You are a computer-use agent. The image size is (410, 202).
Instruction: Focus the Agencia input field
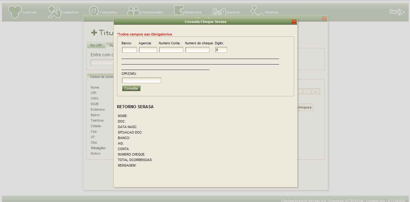tap(148, 50)
